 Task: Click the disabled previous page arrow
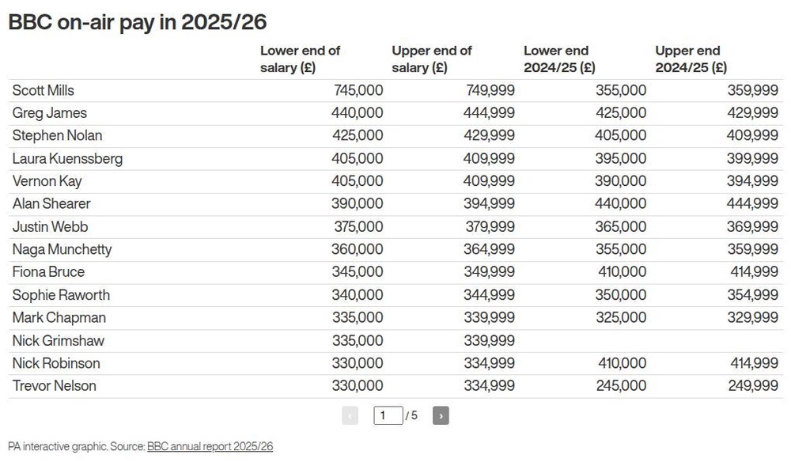(x=350, y=415)
